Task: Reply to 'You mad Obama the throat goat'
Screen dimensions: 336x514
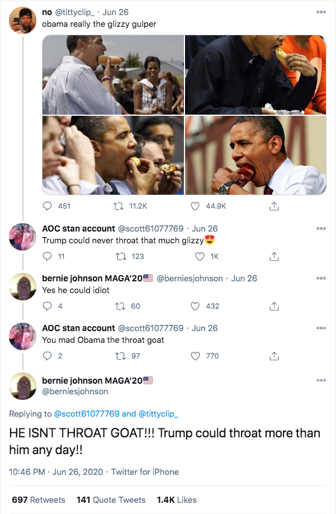Action: 48,356
